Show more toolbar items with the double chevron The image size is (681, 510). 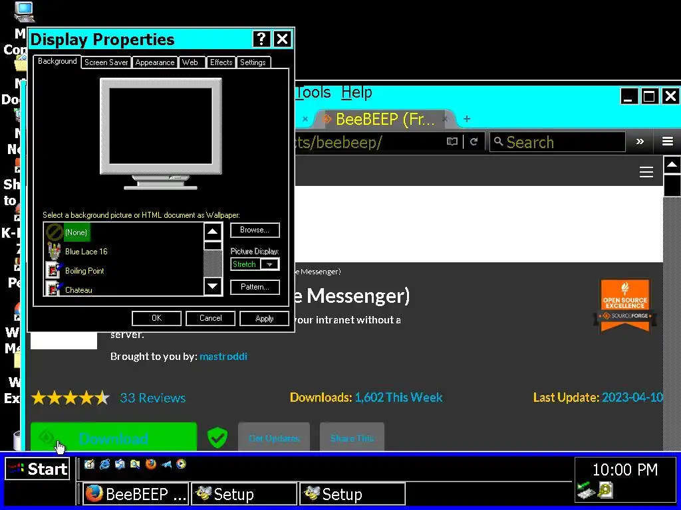[x=640, y=142]
